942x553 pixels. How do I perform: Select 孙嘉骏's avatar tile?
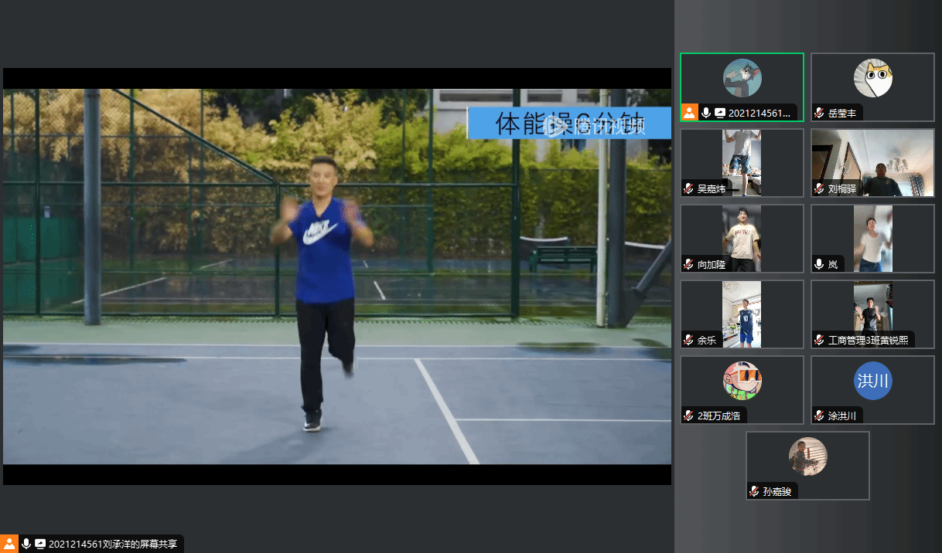[x=807, y=456]
